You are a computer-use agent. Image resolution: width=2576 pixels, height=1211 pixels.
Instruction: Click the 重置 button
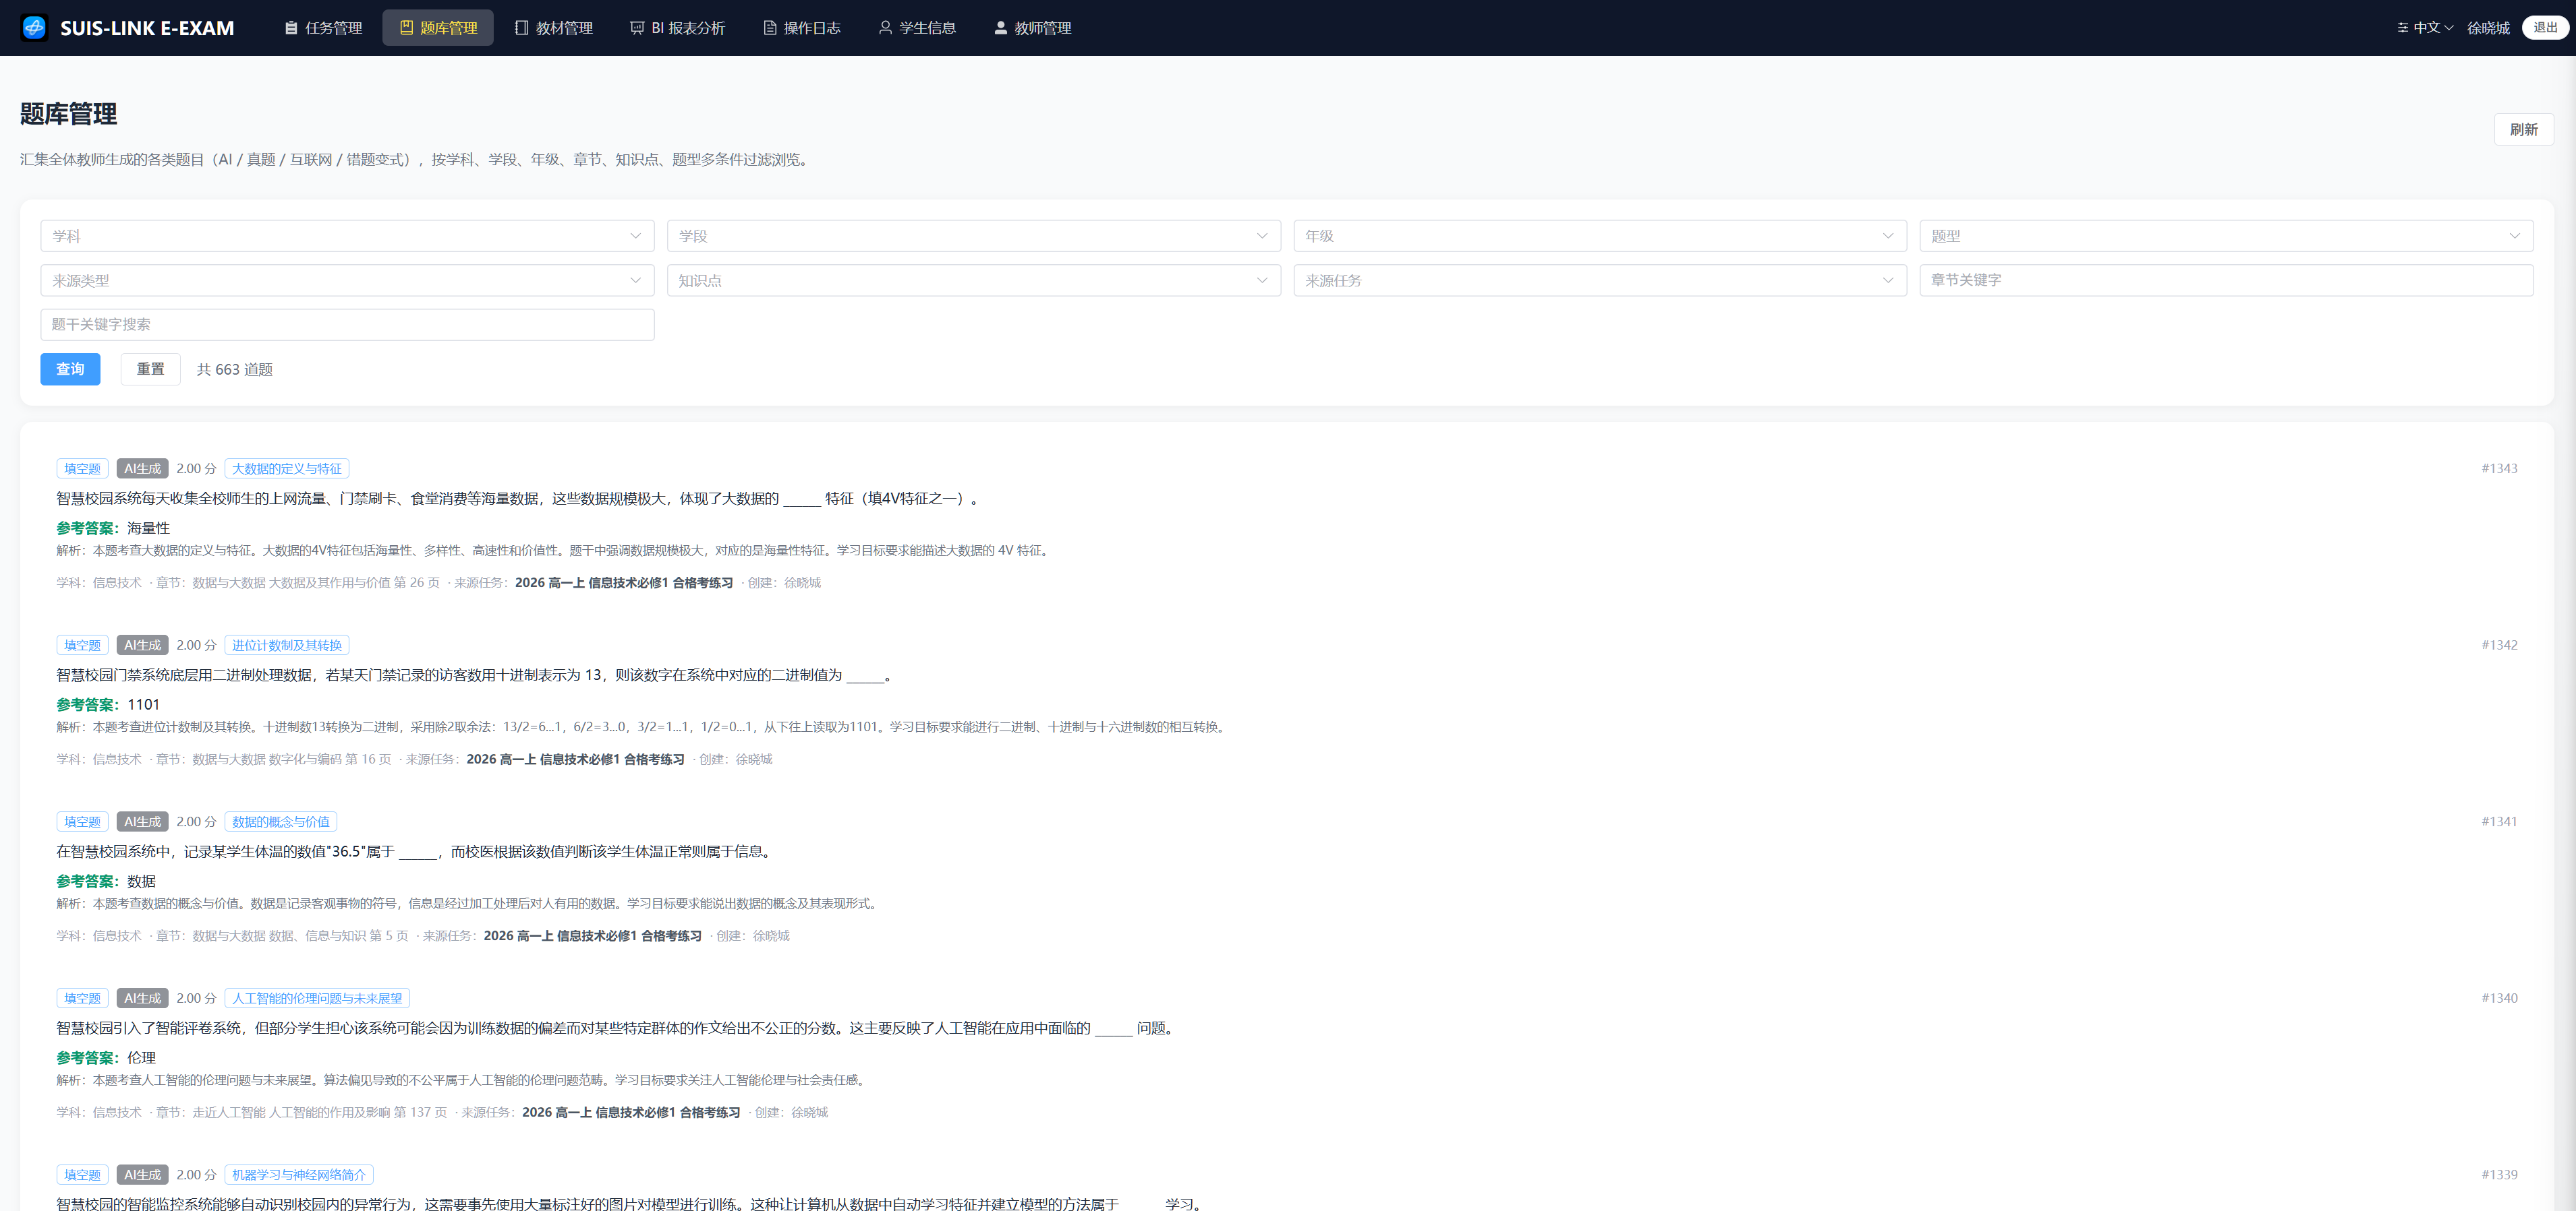pos(150,369)
